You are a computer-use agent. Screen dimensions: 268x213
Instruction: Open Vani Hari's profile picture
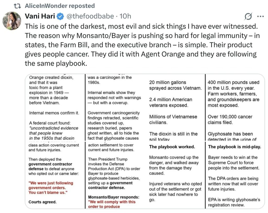click(x=12, y=21)
